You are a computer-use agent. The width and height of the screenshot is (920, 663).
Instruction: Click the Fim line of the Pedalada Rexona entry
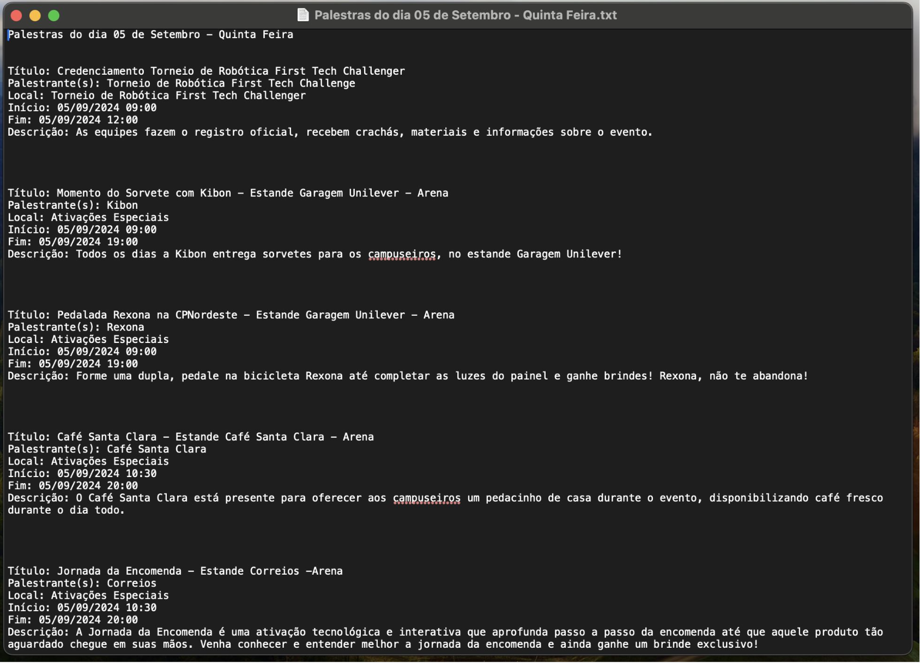click(73, 364)
